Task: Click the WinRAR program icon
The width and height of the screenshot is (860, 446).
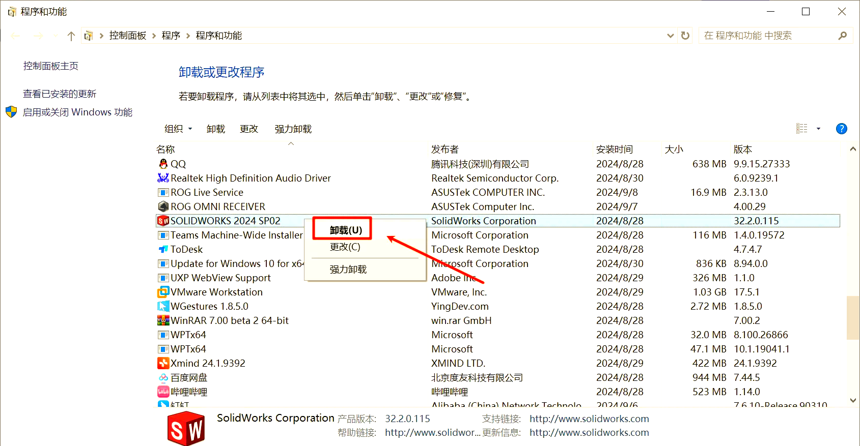Action: (163, 320)
